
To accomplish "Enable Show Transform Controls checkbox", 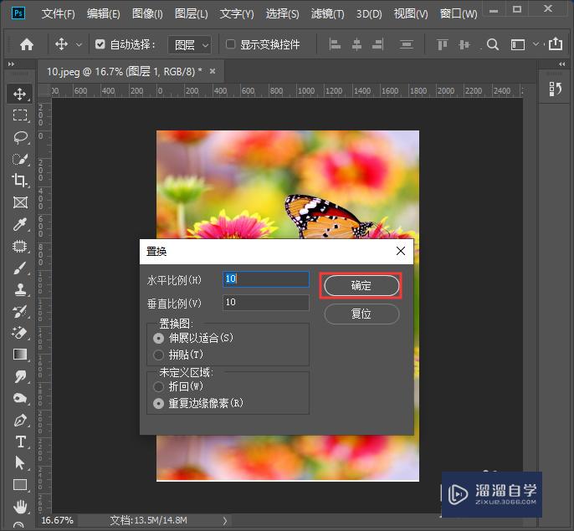I will [230, 44].
